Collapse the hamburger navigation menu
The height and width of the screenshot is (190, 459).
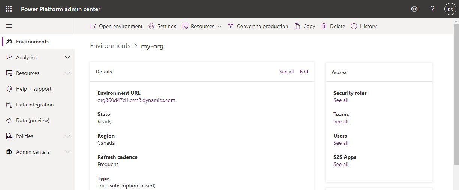[x=9, y=26]
